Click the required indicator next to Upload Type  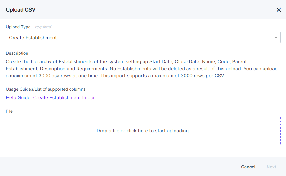click(x=42, y=27)
